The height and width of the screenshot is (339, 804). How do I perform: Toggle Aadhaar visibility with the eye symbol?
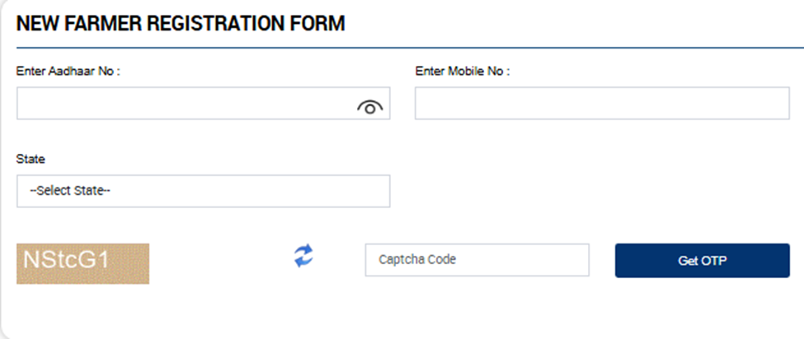coord(369,107)
